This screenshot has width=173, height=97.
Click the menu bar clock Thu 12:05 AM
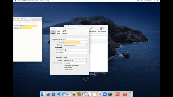point(148,1)
